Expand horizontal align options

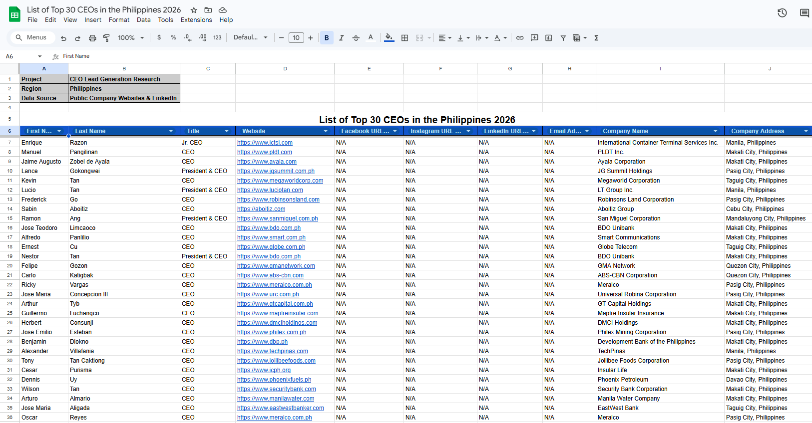click(445, 38)
